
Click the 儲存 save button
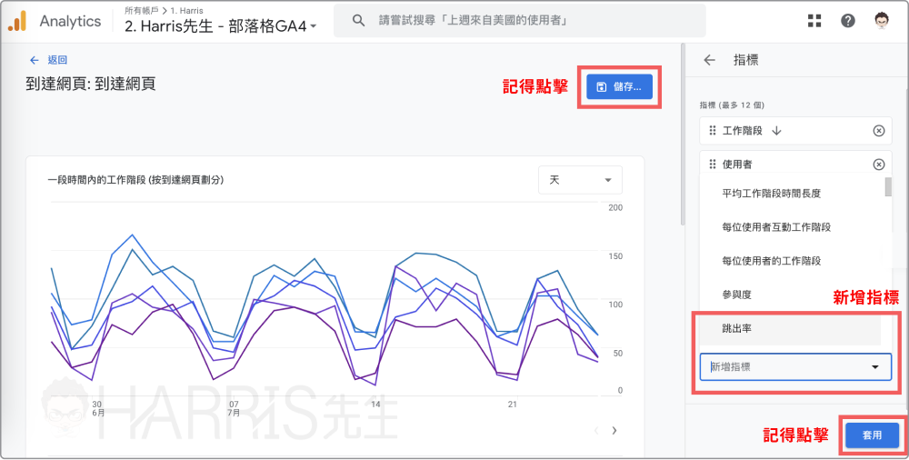[x=619, y=87]
